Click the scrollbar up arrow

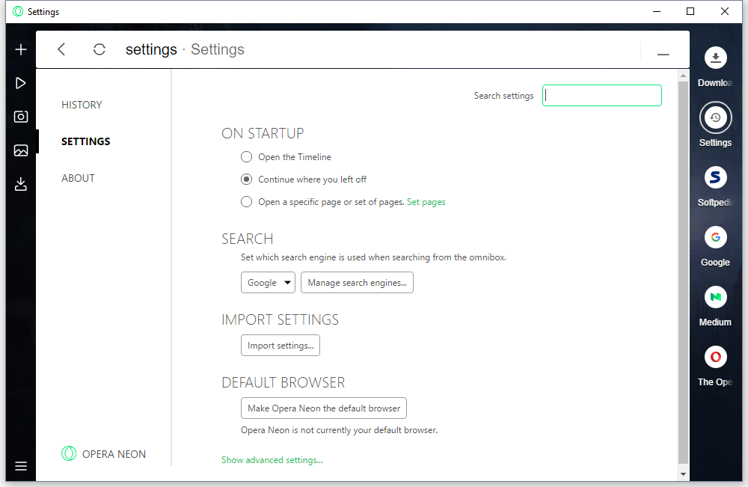pos(683,76)
